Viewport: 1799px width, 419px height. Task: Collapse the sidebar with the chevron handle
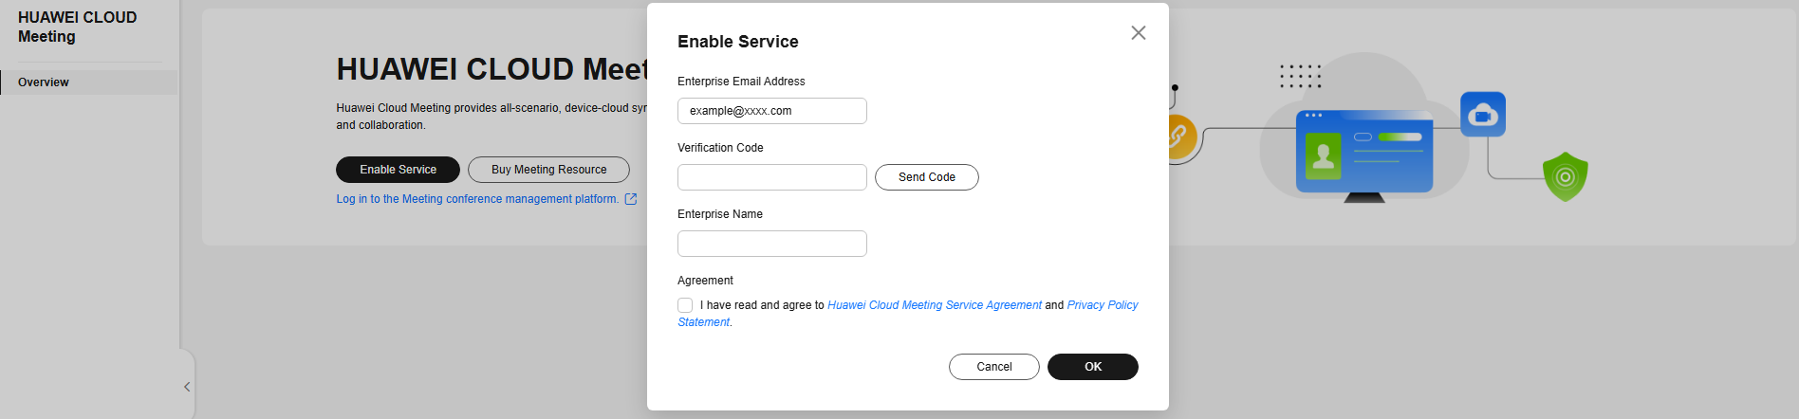(x=187, y=387)
